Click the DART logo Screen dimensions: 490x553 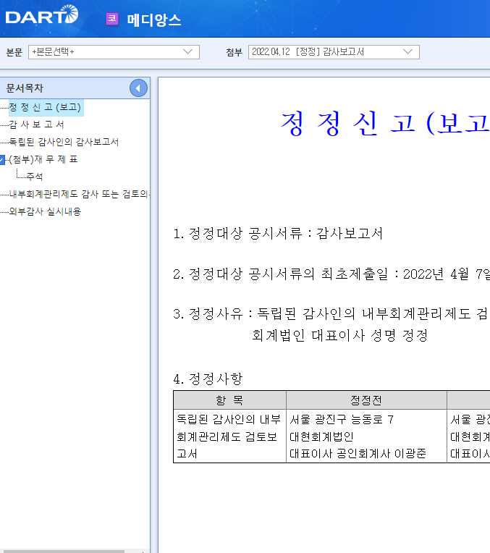(x=42, y=15)
